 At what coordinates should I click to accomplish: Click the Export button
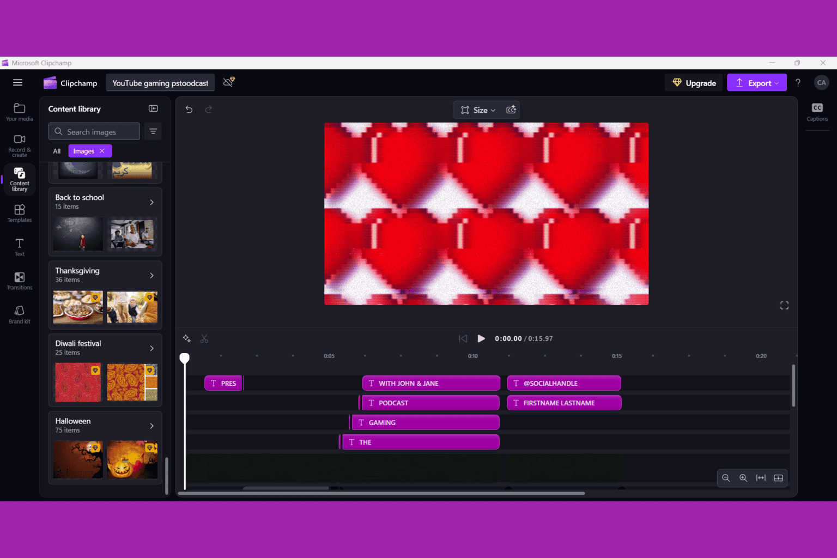point(757,83)
